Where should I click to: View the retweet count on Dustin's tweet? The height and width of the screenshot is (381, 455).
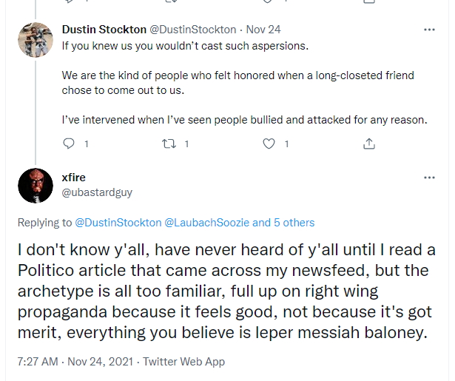pyautogui.click(x=186, y=144)
